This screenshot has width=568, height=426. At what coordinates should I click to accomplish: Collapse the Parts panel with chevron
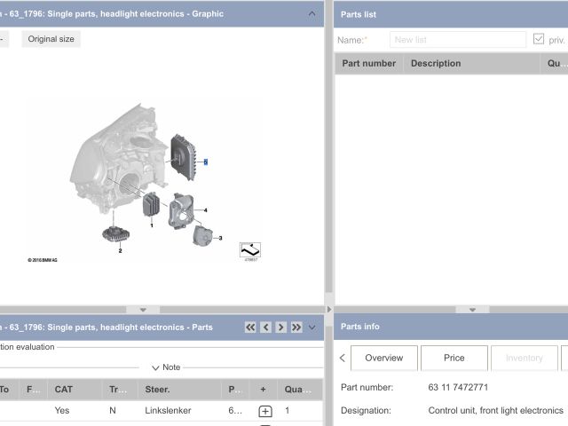click(312, 327)
